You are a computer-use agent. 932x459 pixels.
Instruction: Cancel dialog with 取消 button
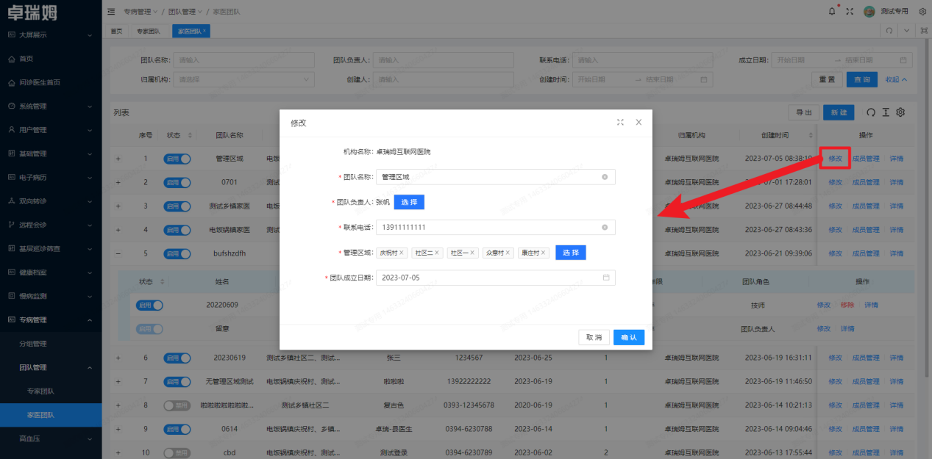(594, 337)
